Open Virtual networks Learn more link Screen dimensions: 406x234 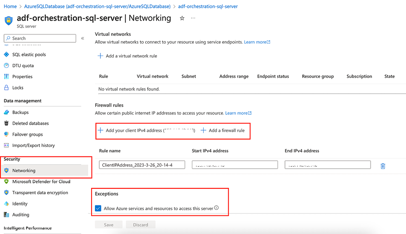pyautogui.click(x=257, y=42)
